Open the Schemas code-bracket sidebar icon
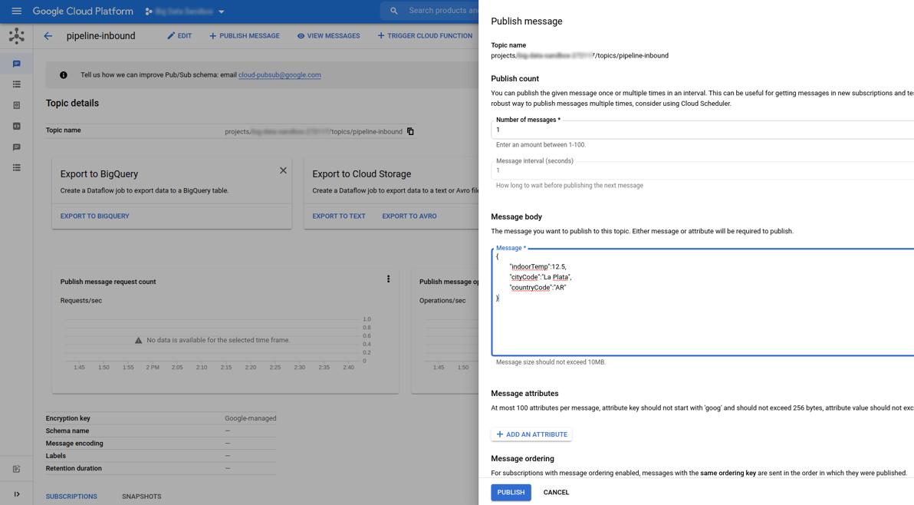Image resolution: width=914 pixels, height=505 pixels. 16,126
